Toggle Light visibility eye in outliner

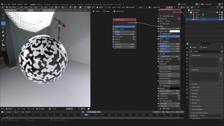coord(219,17)
